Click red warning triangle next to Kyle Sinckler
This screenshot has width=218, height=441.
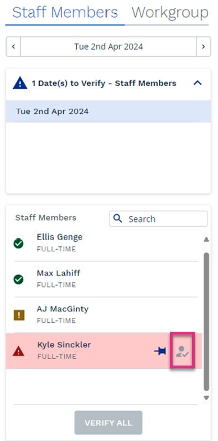pos(18,351)
